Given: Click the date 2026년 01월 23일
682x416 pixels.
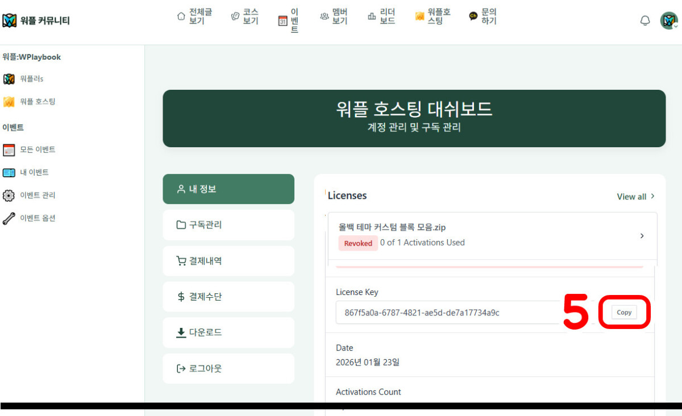Looking at the screenshot, I should 368,362.
